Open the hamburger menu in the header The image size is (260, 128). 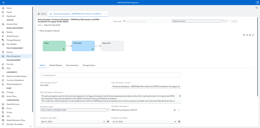(4, 3)
